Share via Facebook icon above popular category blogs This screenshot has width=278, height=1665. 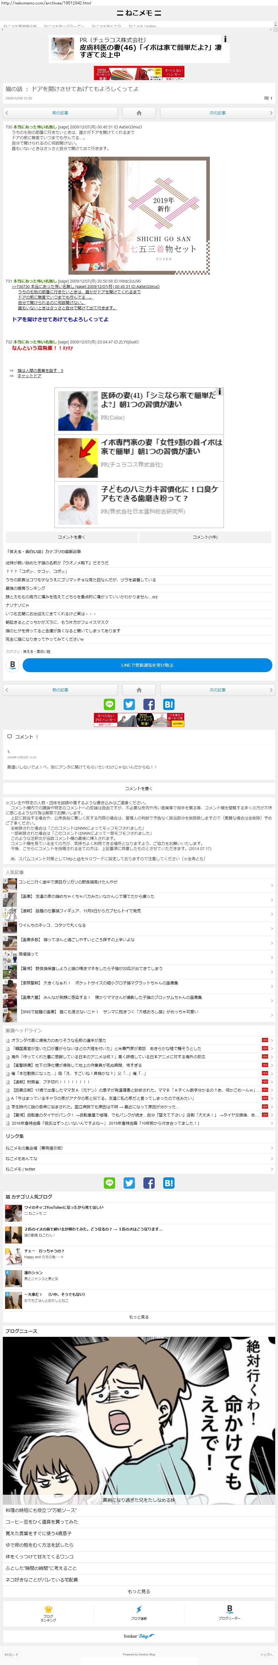click(x=149, y=1183)
